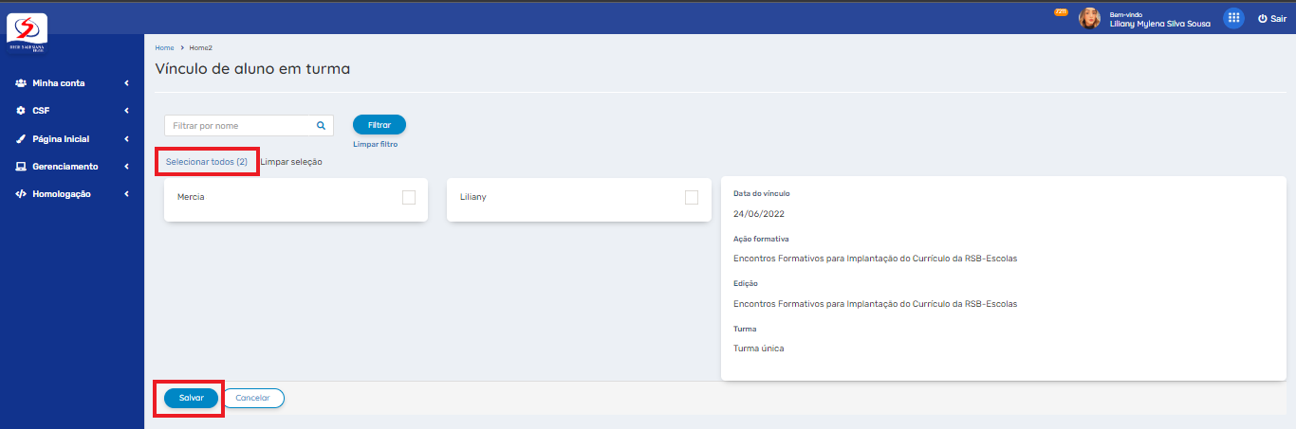Screen dimensions: 1296x429
Task: Check the Mercia checkbox
Action: [409, 197]
